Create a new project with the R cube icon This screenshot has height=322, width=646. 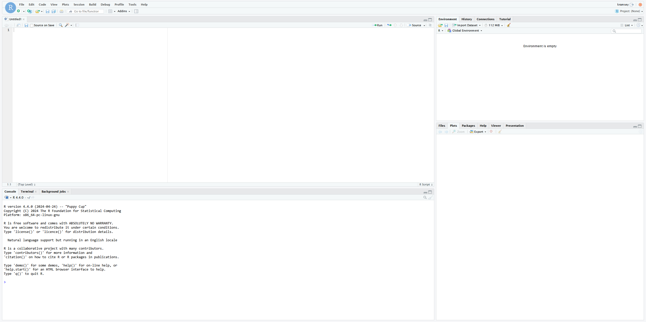[x=30, y=11]
